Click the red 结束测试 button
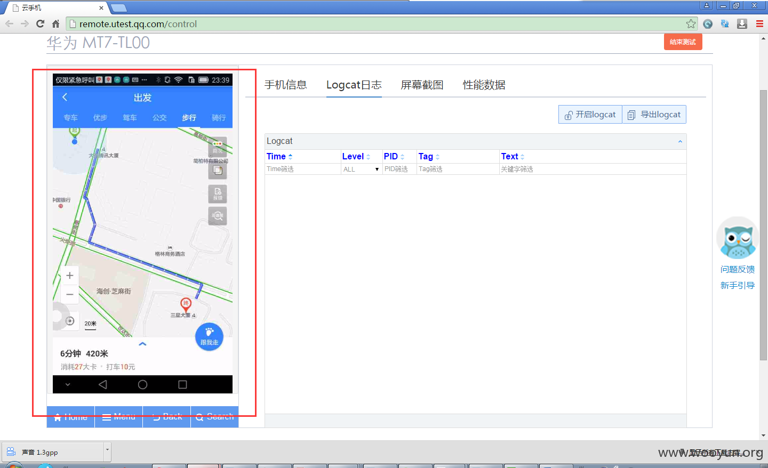768x468 pixels. pyautogui.click(x=683, y=42)
